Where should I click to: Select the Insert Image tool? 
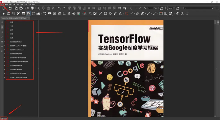pos(95,14)
